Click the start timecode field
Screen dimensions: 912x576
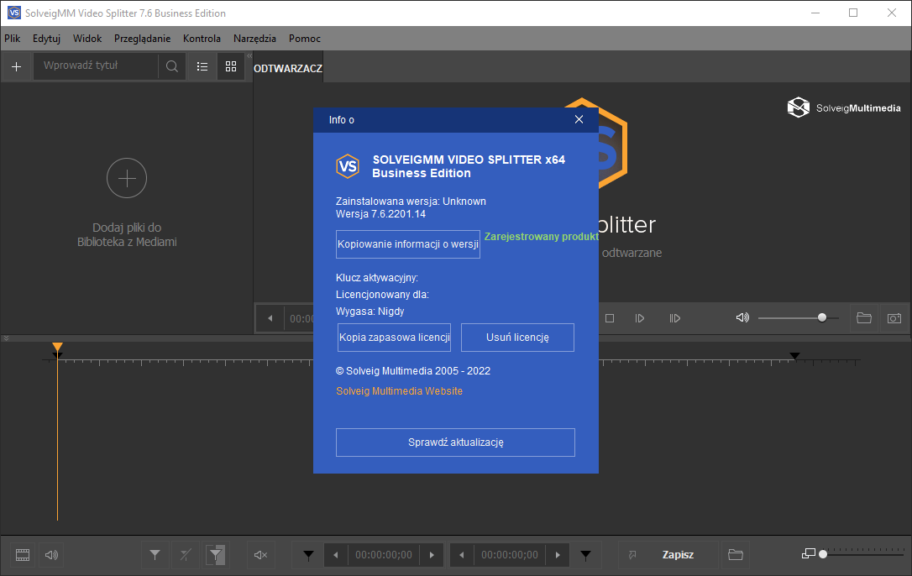[x=384, y=555]
